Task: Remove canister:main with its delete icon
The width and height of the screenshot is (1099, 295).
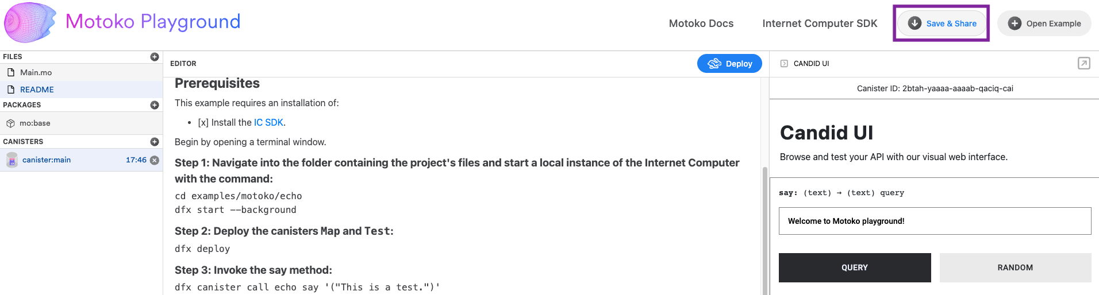Action: pos(155,160)
